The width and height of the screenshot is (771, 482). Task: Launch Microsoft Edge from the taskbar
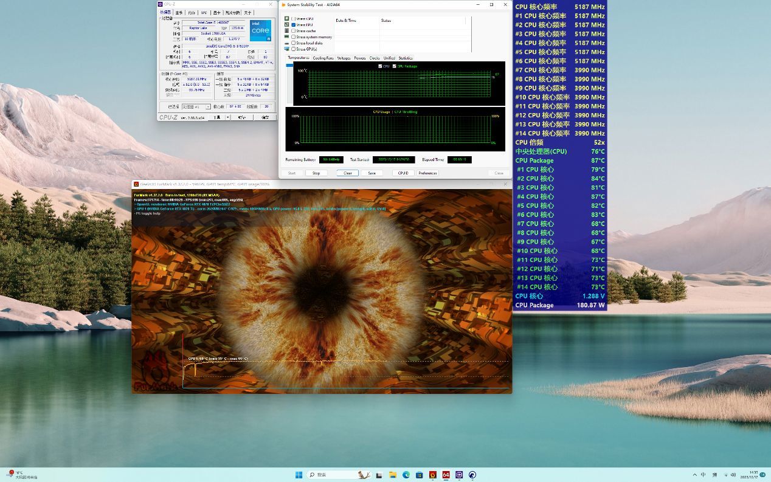[406, 475]
